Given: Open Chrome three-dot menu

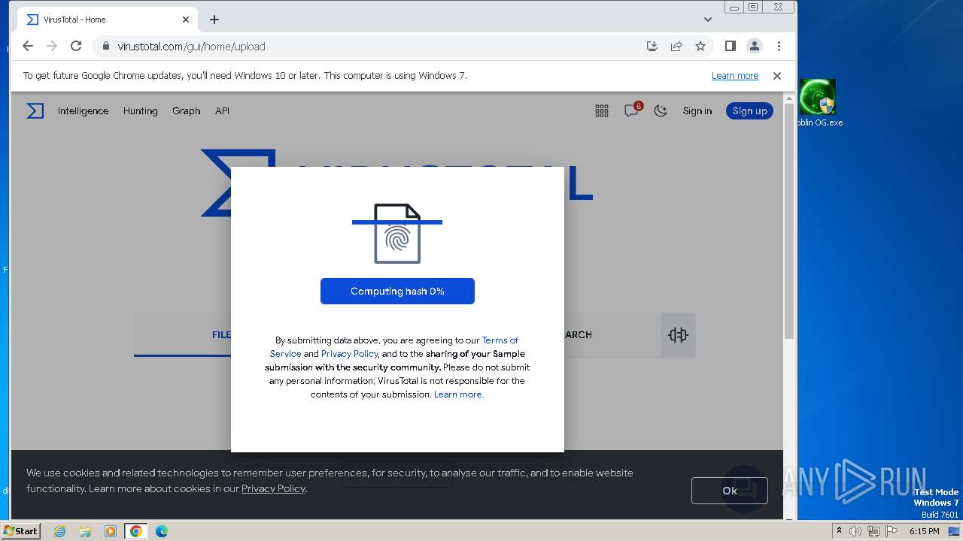Looking at the screenshot, I should [779, 46].
